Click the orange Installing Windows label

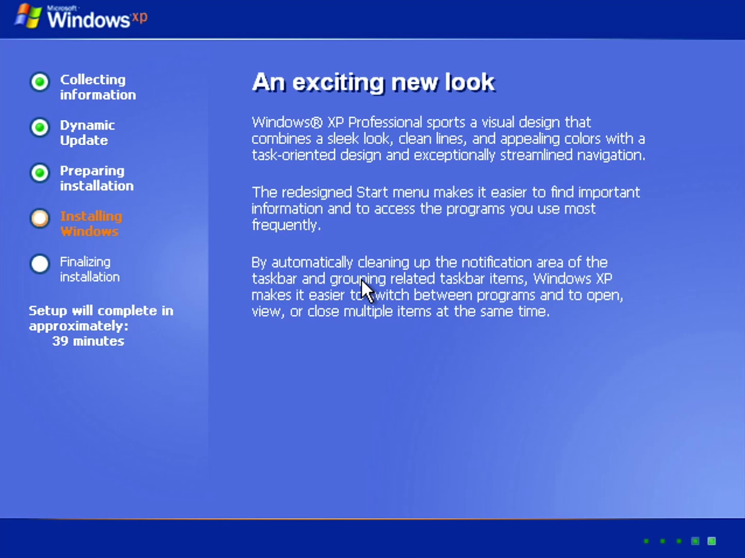tap(91, 224)
